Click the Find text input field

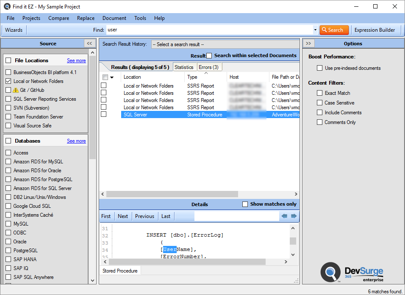click(209, 30)
